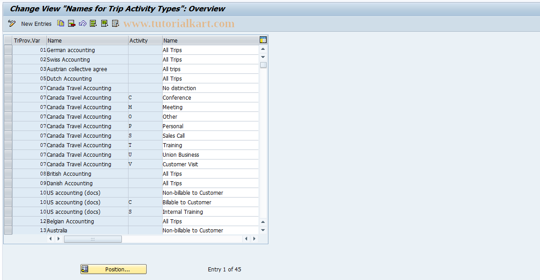Click activity code 'M' cell

[145, 107]
